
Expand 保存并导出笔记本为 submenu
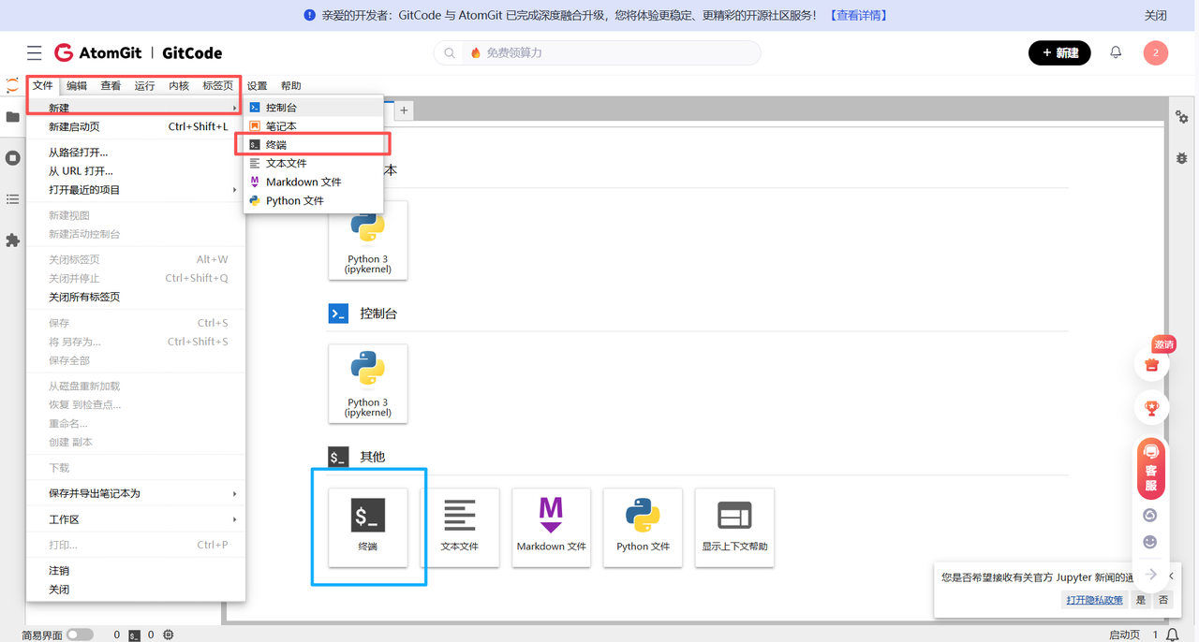pyautogui.click(x=136, y=493)
